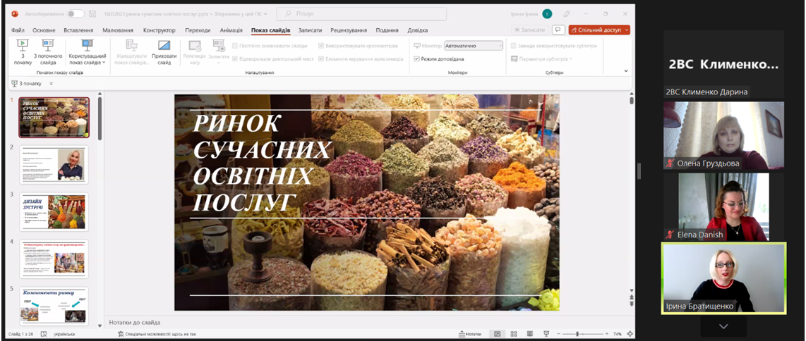
Task: Open slide sorter view in status bar
Action: pos(514,334)
